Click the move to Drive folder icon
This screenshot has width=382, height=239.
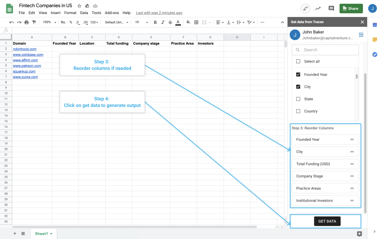tap(87, 6)
